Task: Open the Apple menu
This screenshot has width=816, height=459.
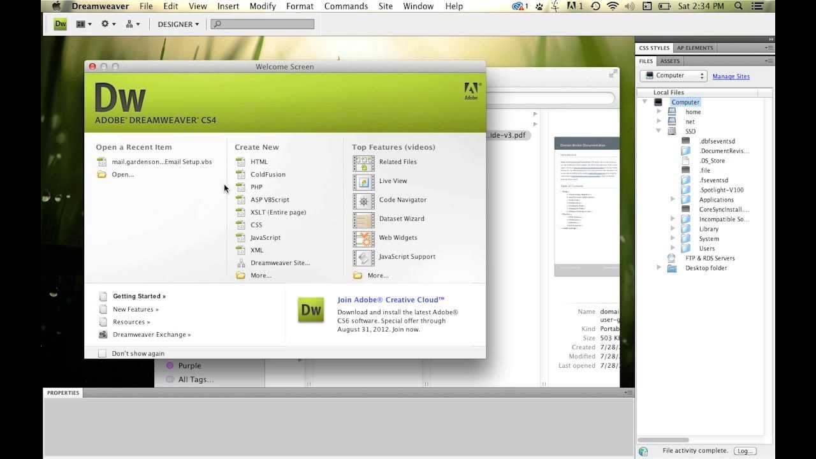Action: point(56,6)
